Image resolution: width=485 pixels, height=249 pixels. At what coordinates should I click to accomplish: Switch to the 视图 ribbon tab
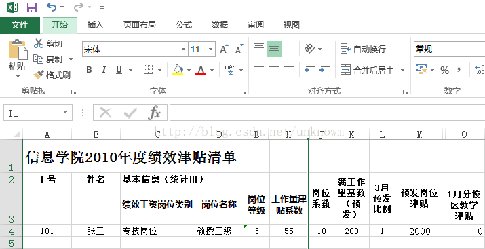(x=292, y=25)
